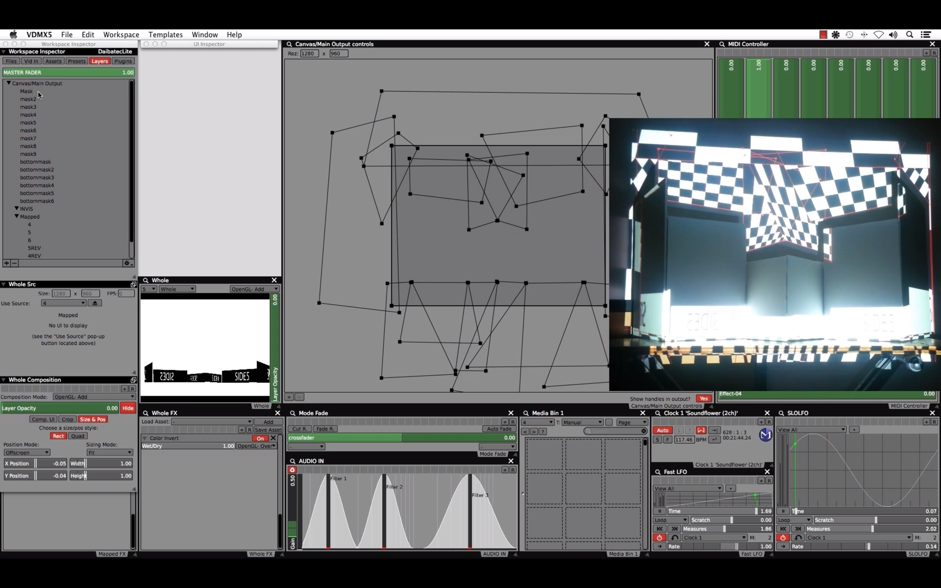Screen dimensions: 941x588
Task: Toggle the Clock Auto button
Action: tap(662, 430)
